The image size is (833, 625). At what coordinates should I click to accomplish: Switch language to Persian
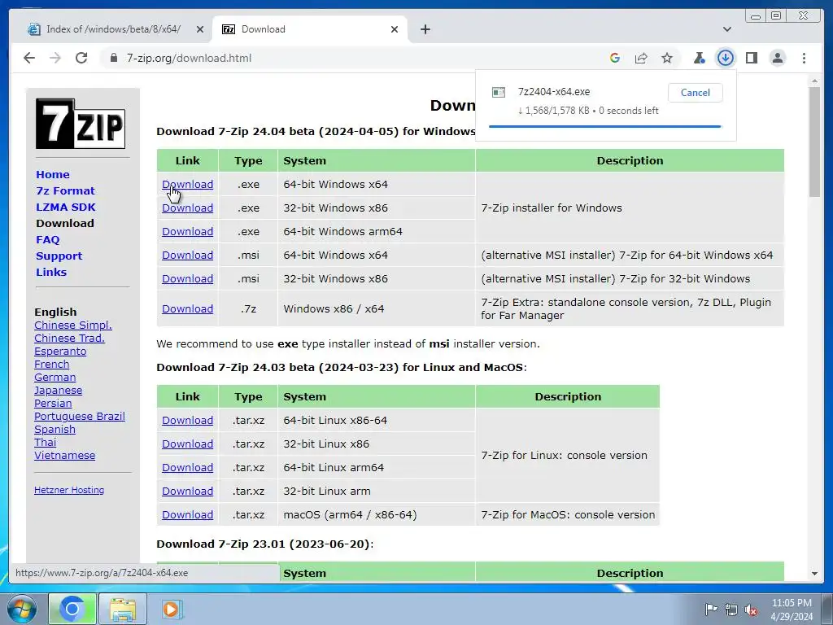53,404
